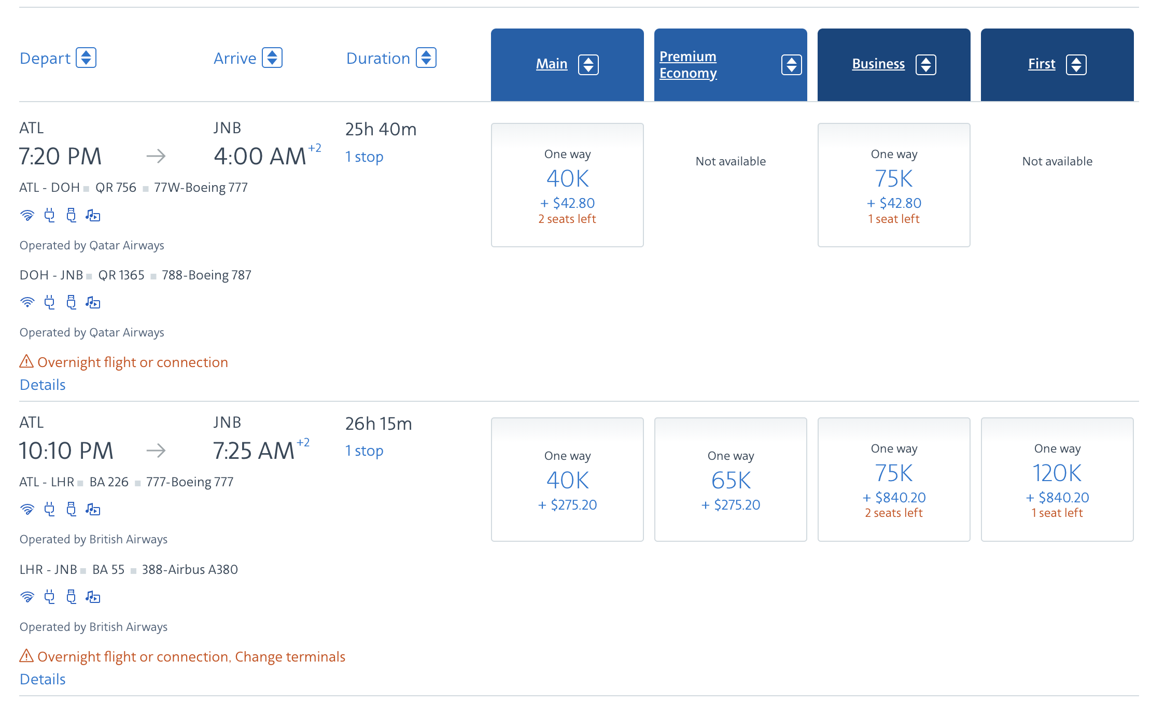Click 'Overnight flight or connection, Change terminals' warning text

[x=191, y=657]
